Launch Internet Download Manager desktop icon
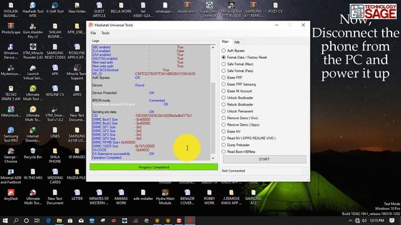The width and height of the screenshot is (401, 225). 33,134
